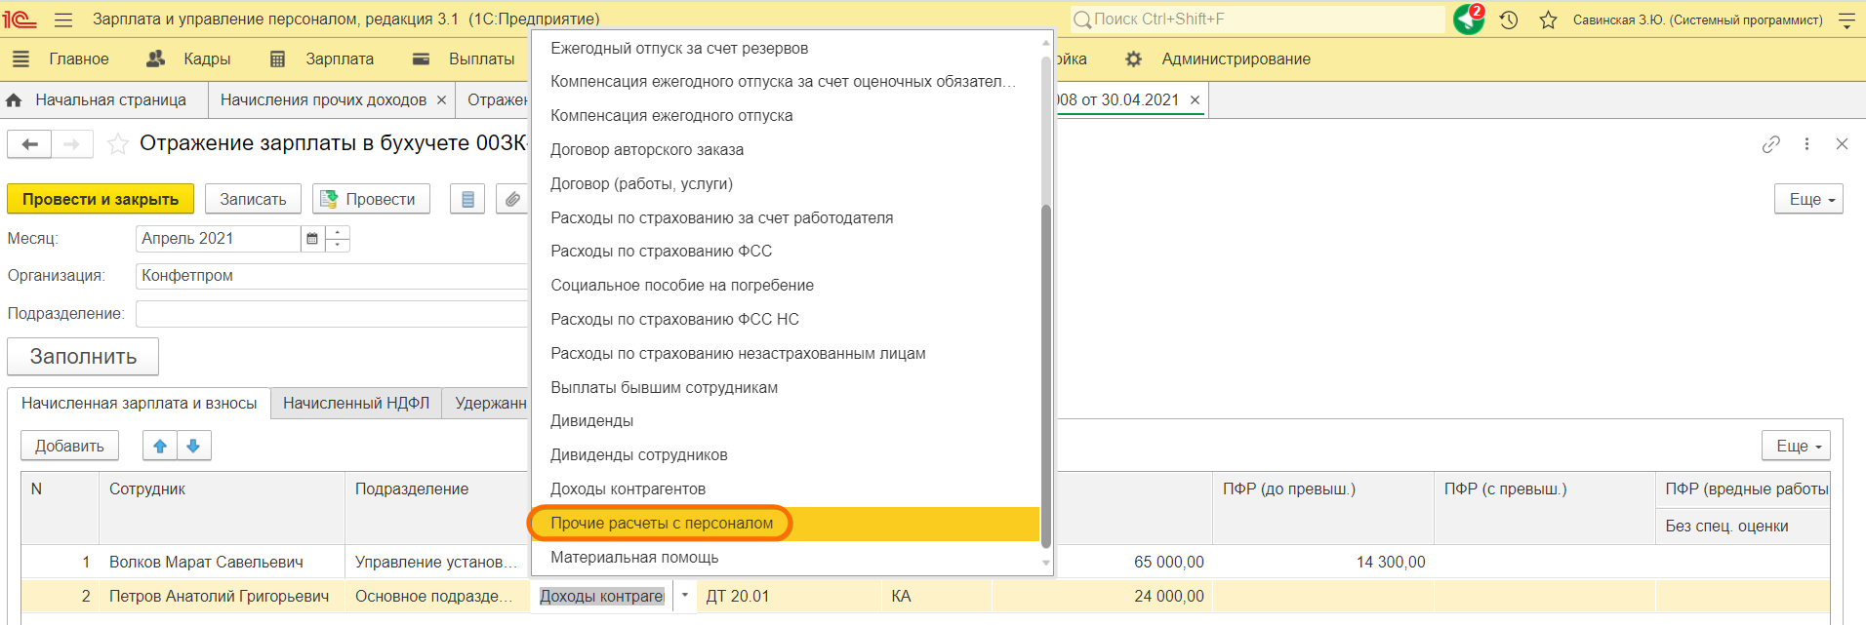Close the document form with the X
This screenshot has width=1866, height=625.
point(1842,144)
